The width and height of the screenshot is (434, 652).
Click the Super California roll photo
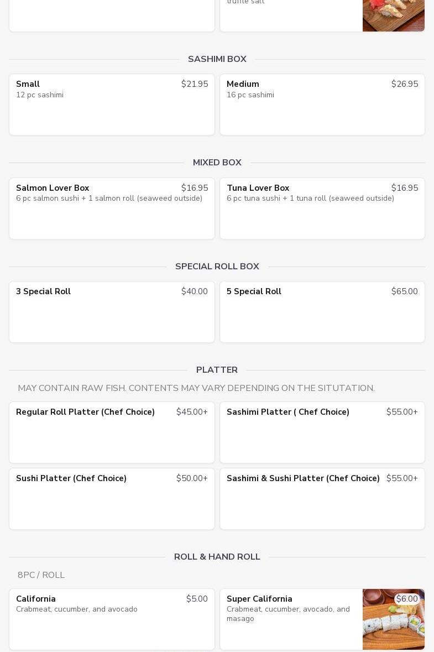coord(393,619)
